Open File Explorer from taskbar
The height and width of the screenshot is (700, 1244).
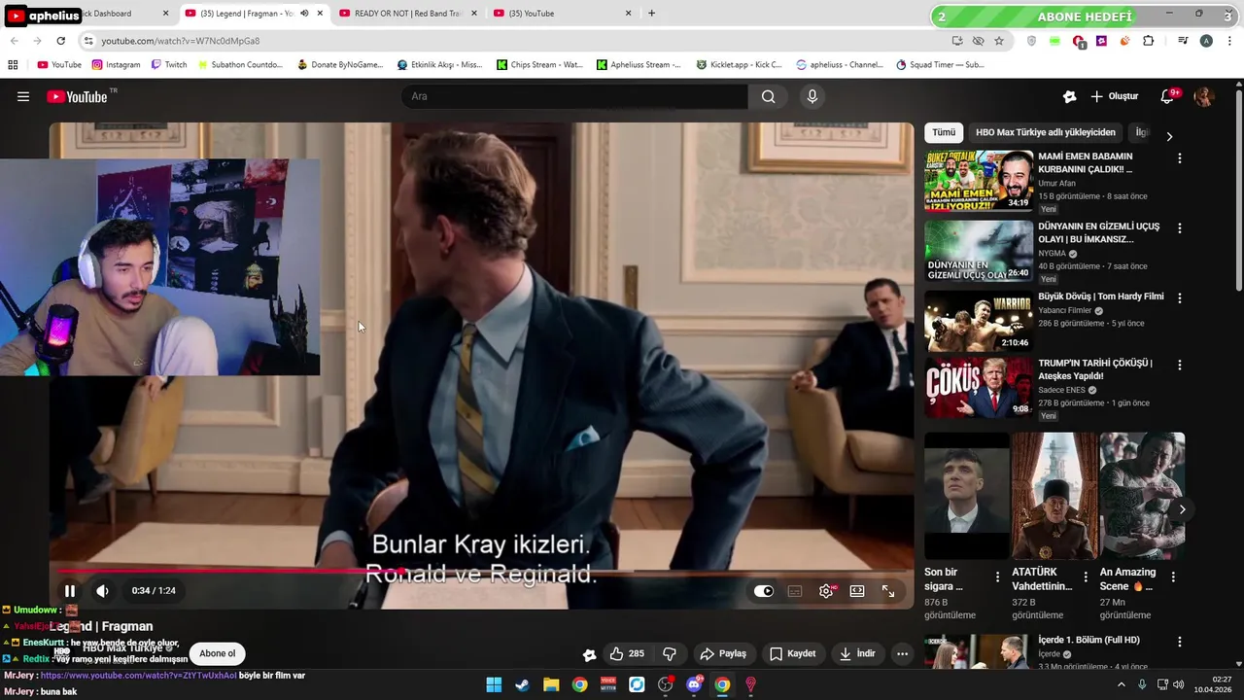pyautogui.click(x=551, y=684)
